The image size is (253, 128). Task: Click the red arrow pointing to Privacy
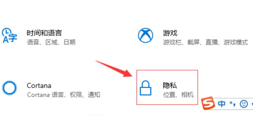pos(114,69)
